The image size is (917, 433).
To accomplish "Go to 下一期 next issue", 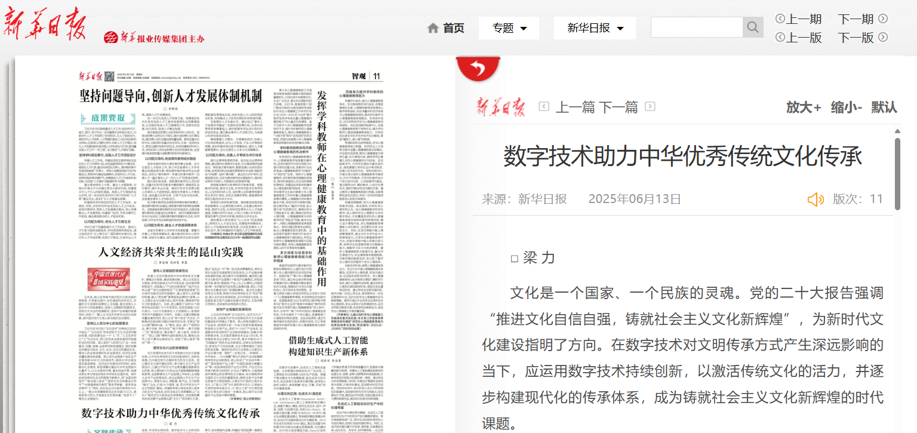I will 856,19.
